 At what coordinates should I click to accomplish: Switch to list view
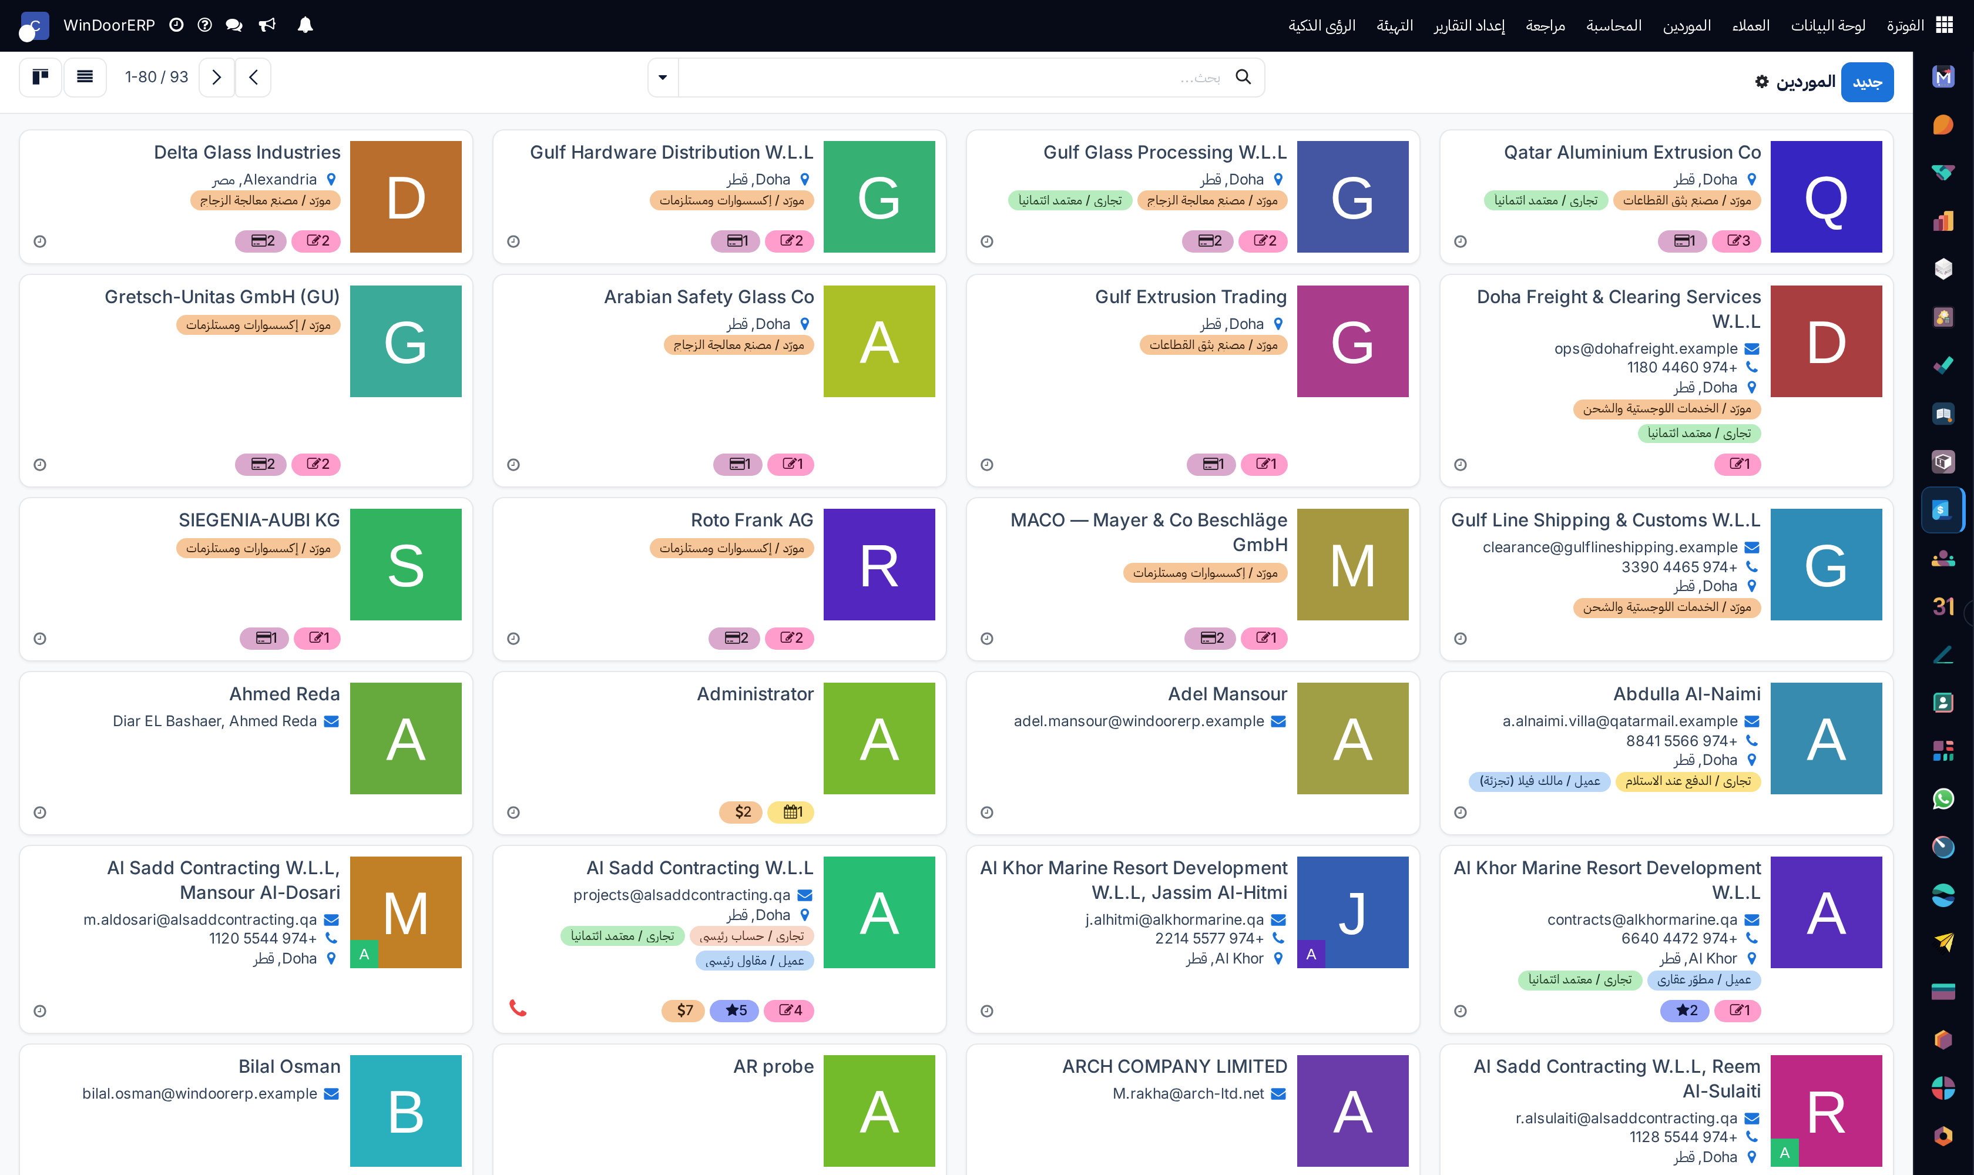[x=85, y=77]
